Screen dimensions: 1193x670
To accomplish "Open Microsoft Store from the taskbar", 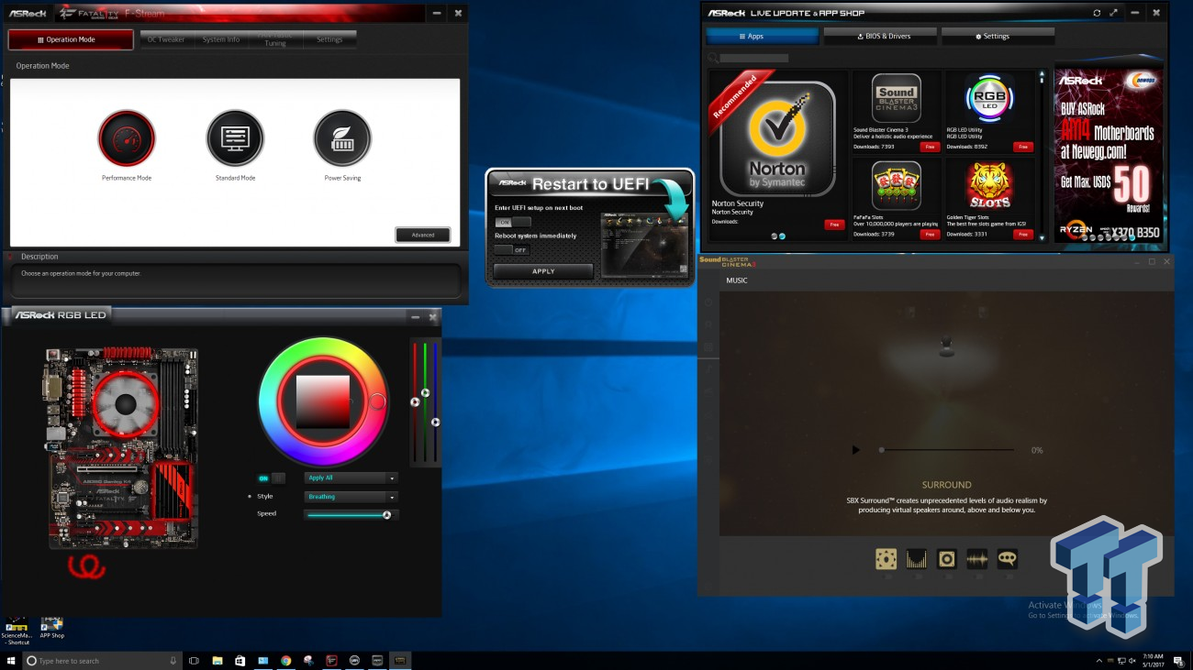I will 240,661.
